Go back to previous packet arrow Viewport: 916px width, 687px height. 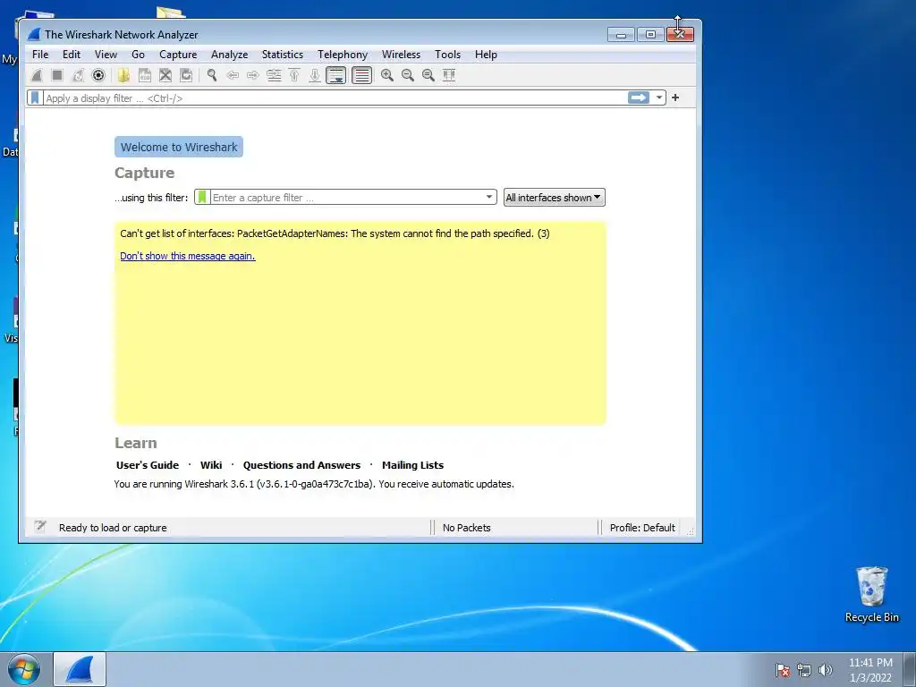233,75
